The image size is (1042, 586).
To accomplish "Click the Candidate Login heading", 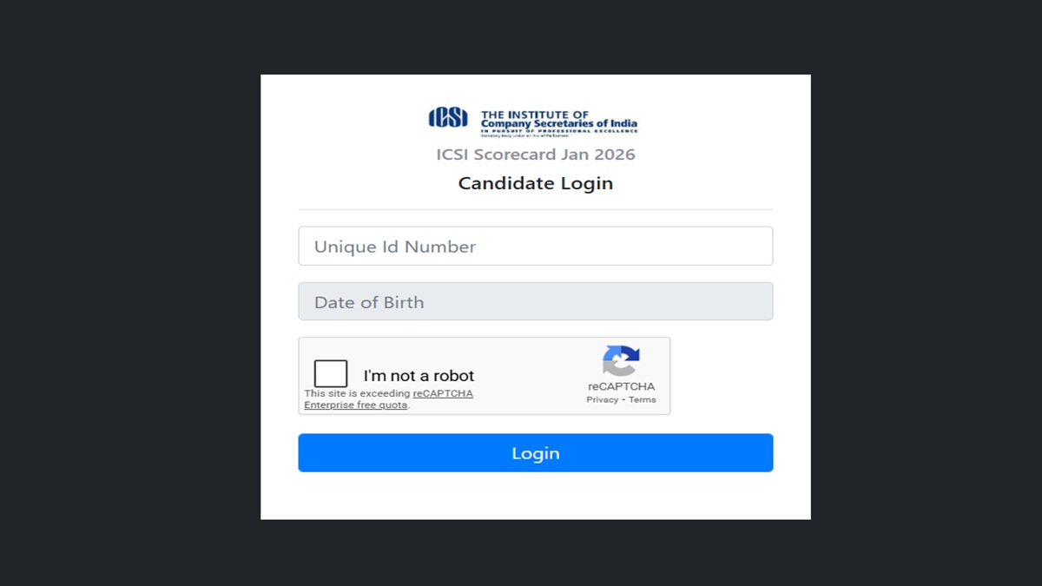I will 535,183.
